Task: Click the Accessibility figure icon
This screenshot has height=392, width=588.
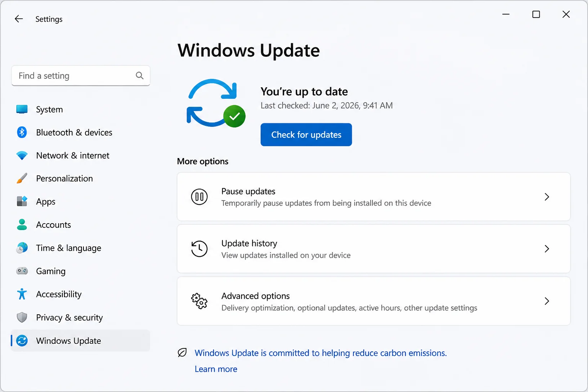Action: tap(22, 294)
